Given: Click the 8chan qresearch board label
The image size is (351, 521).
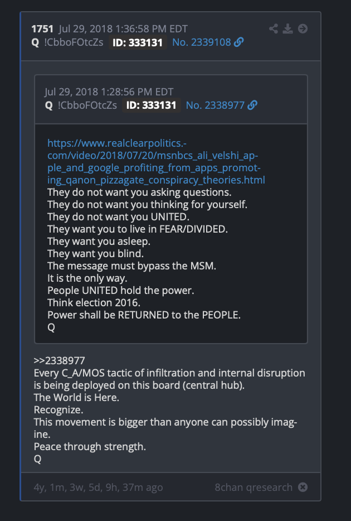Looking at the screenshot, I should point(253,488).
